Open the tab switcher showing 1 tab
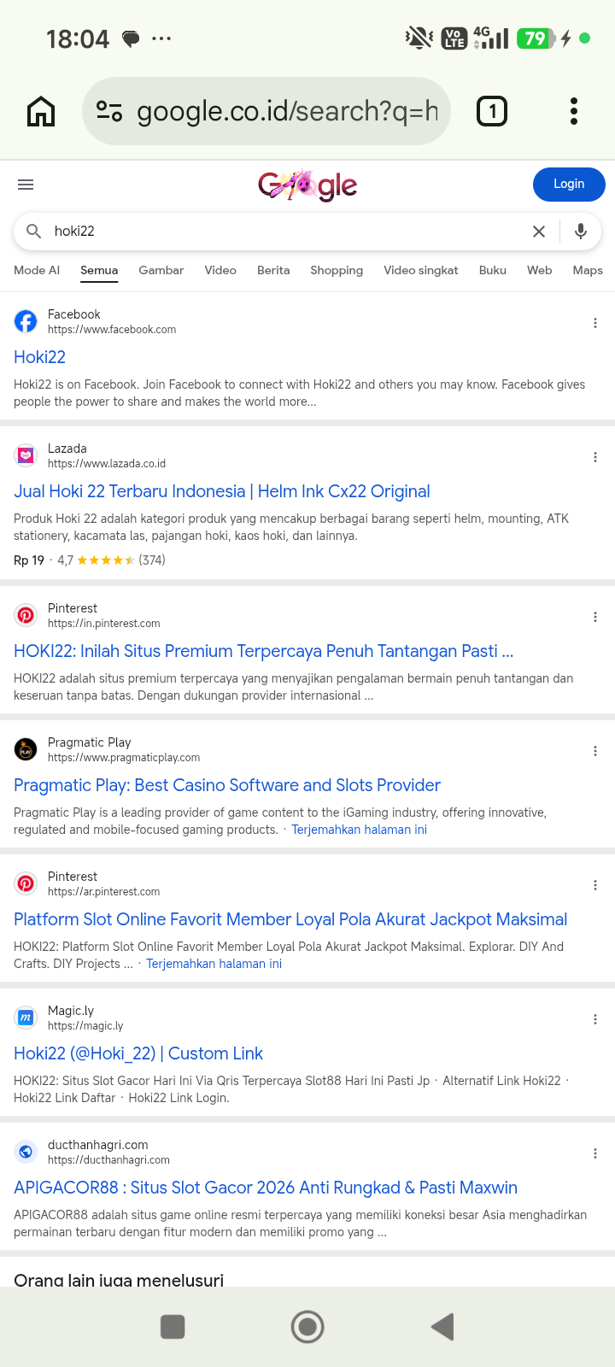Screen dimensions: 615x1367 [x=491, y=111]
